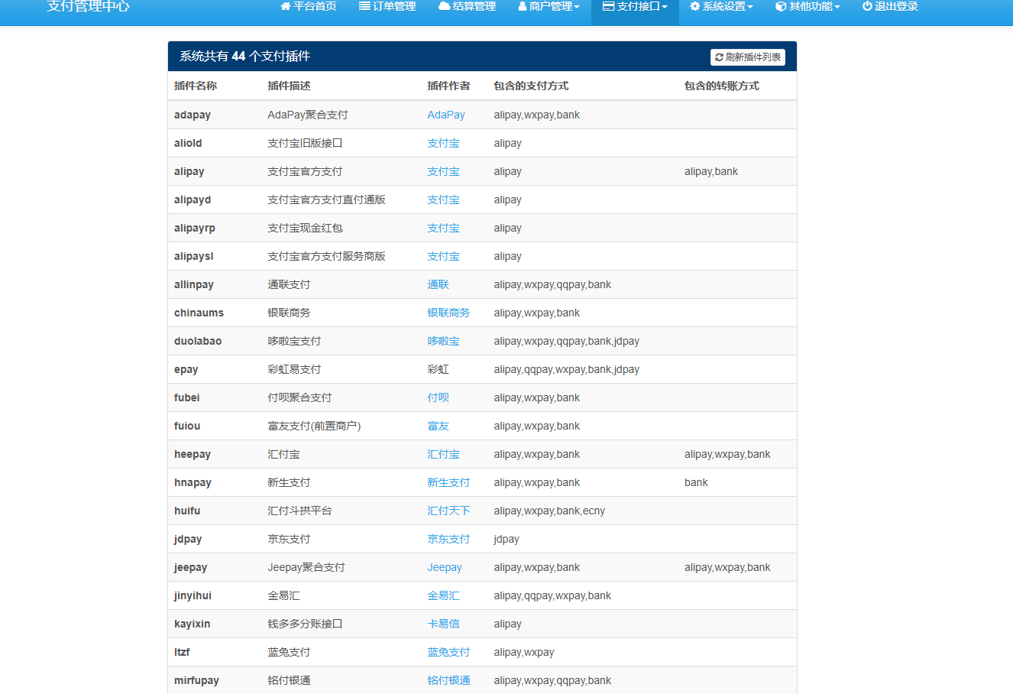Click the gear icon beside 系统设置
This screenshot has width=1013, height=694.
(x=694, y=6)
